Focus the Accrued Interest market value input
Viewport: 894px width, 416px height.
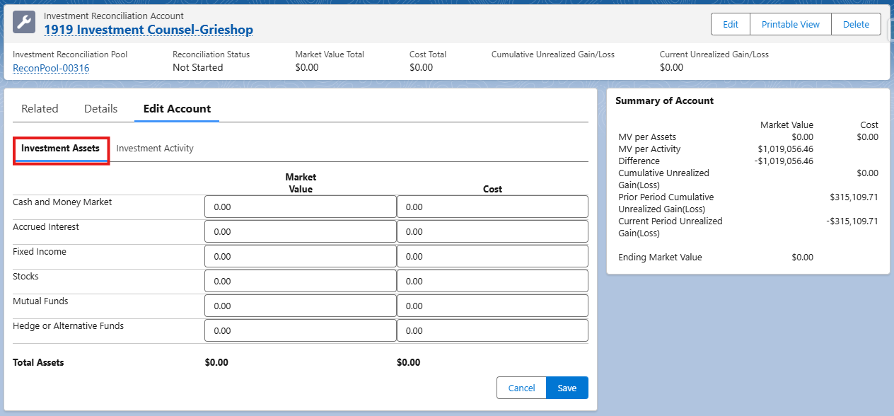300,232
